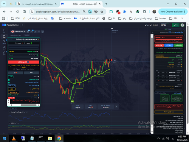
Task: Click the address bar URL field
Action: coord(57,12)
